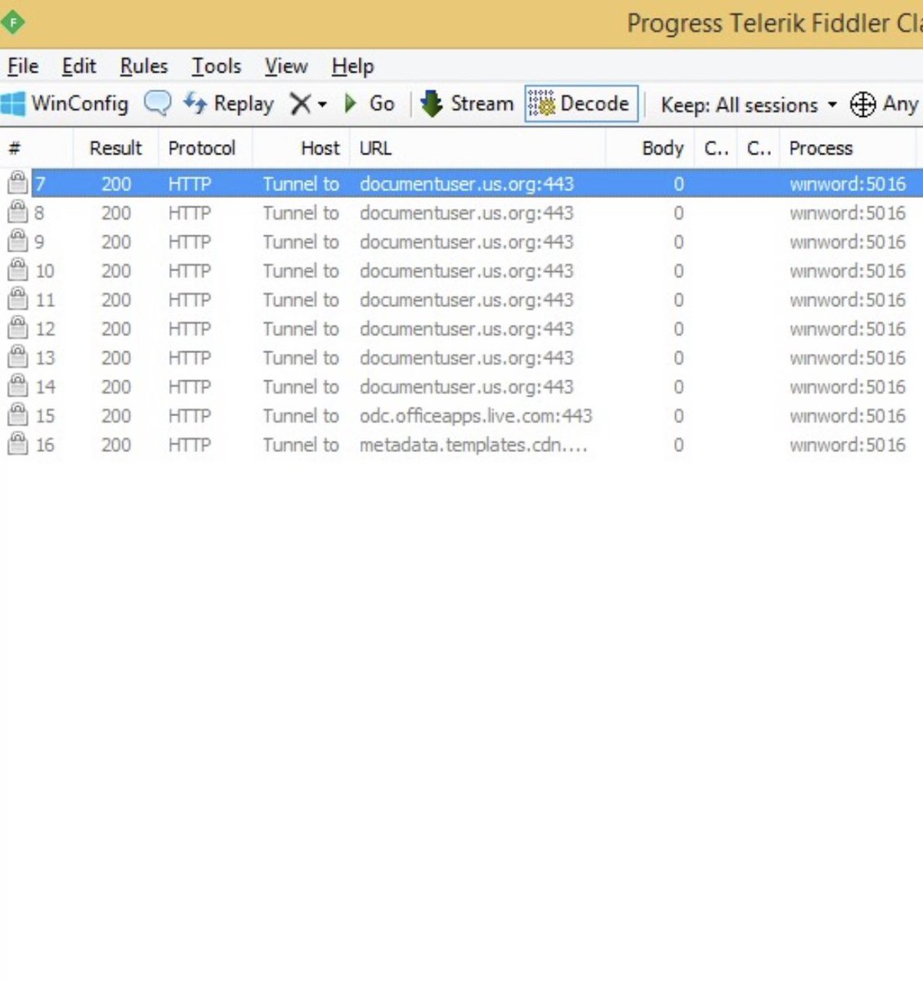This screenshot has height=981, width=923.
Task: Click winword:5016 process in session 16
Action: point(848,445)
